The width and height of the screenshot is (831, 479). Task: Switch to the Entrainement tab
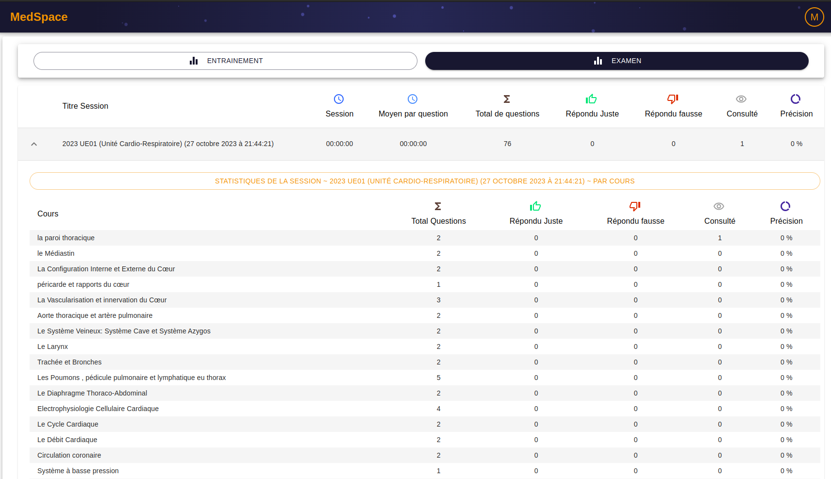click(x=225, y=61)
